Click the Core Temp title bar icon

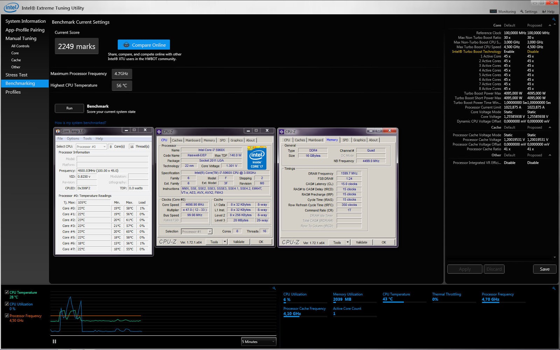click(x=58, y=131)
